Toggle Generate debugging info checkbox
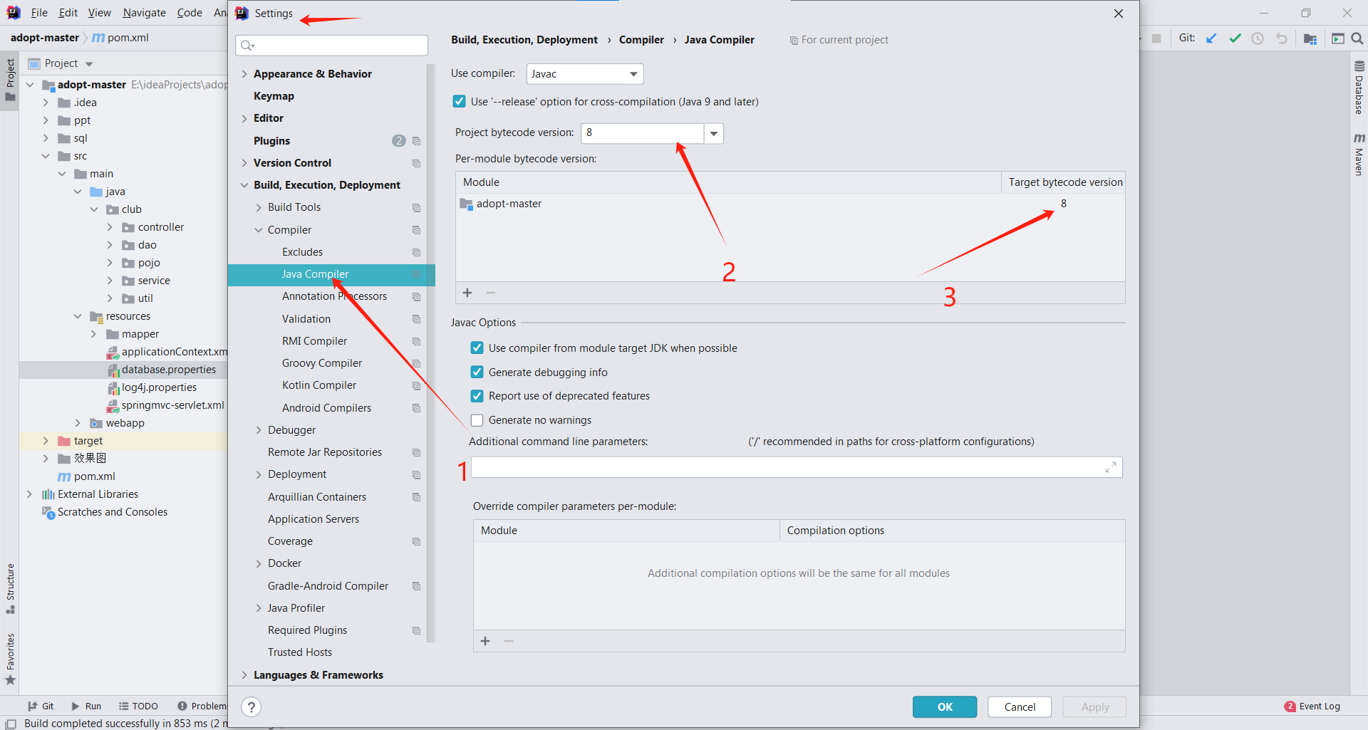1368x730 pixels. [477, 372]
